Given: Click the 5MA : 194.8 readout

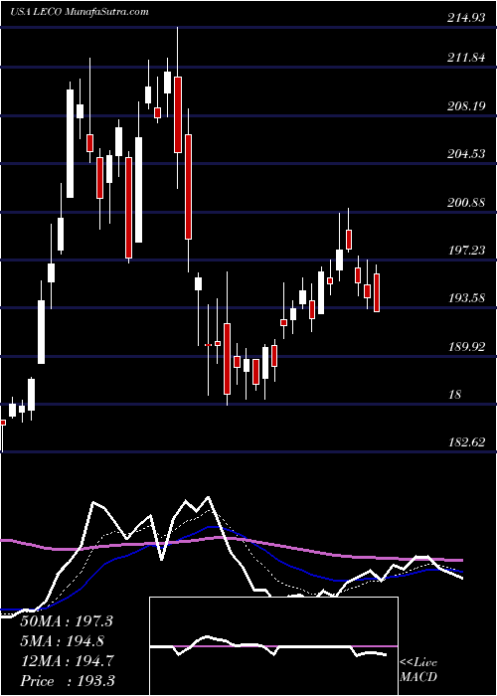Looking at the screenshot, I should [63, 641].
